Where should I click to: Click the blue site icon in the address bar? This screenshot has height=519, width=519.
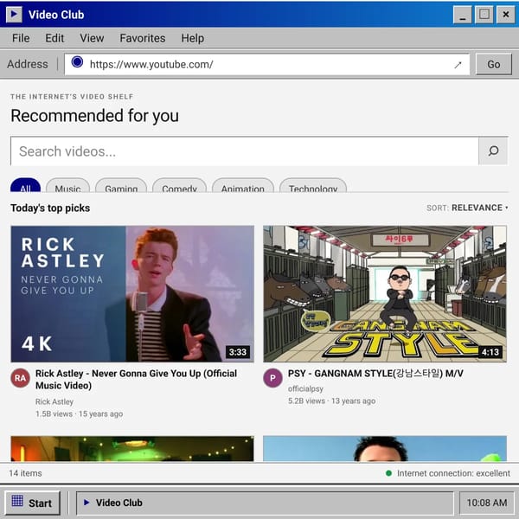coord(77,62)
